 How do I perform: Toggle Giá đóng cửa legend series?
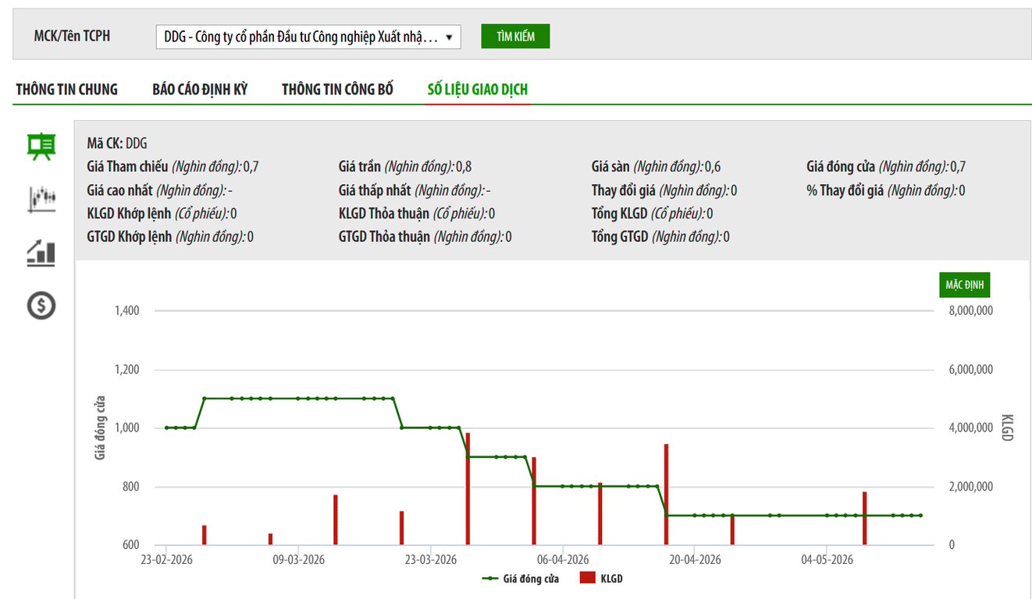[521, 579]
